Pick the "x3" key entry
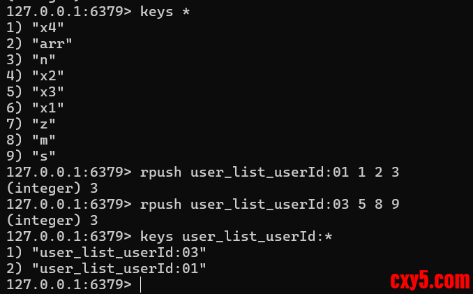The width and height of the screenshot is (473, 294). pos(47,91)
